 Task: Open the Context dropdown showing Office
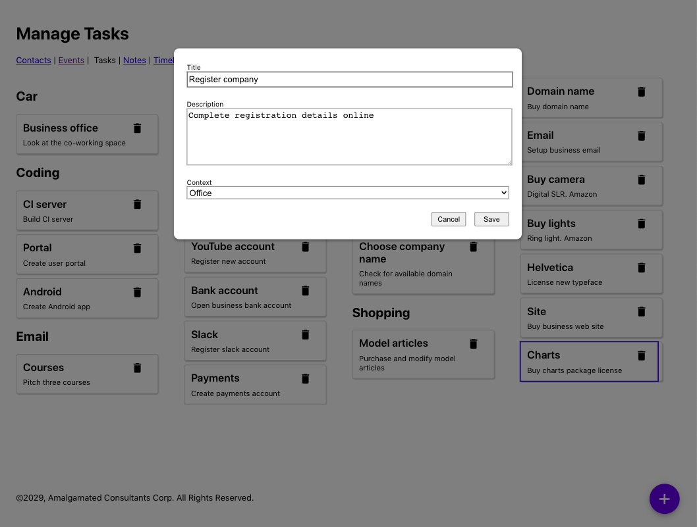coord(348,193)
